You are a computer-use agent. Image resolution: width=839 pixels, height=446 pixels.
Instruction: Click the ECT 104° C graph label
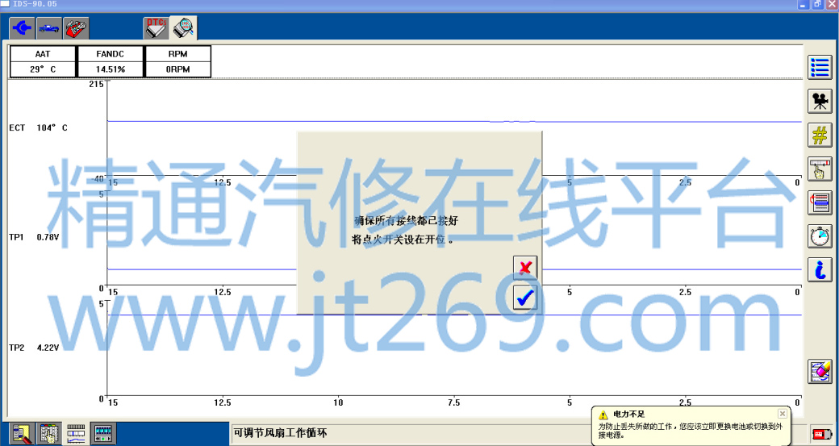[x=38, y=127]
